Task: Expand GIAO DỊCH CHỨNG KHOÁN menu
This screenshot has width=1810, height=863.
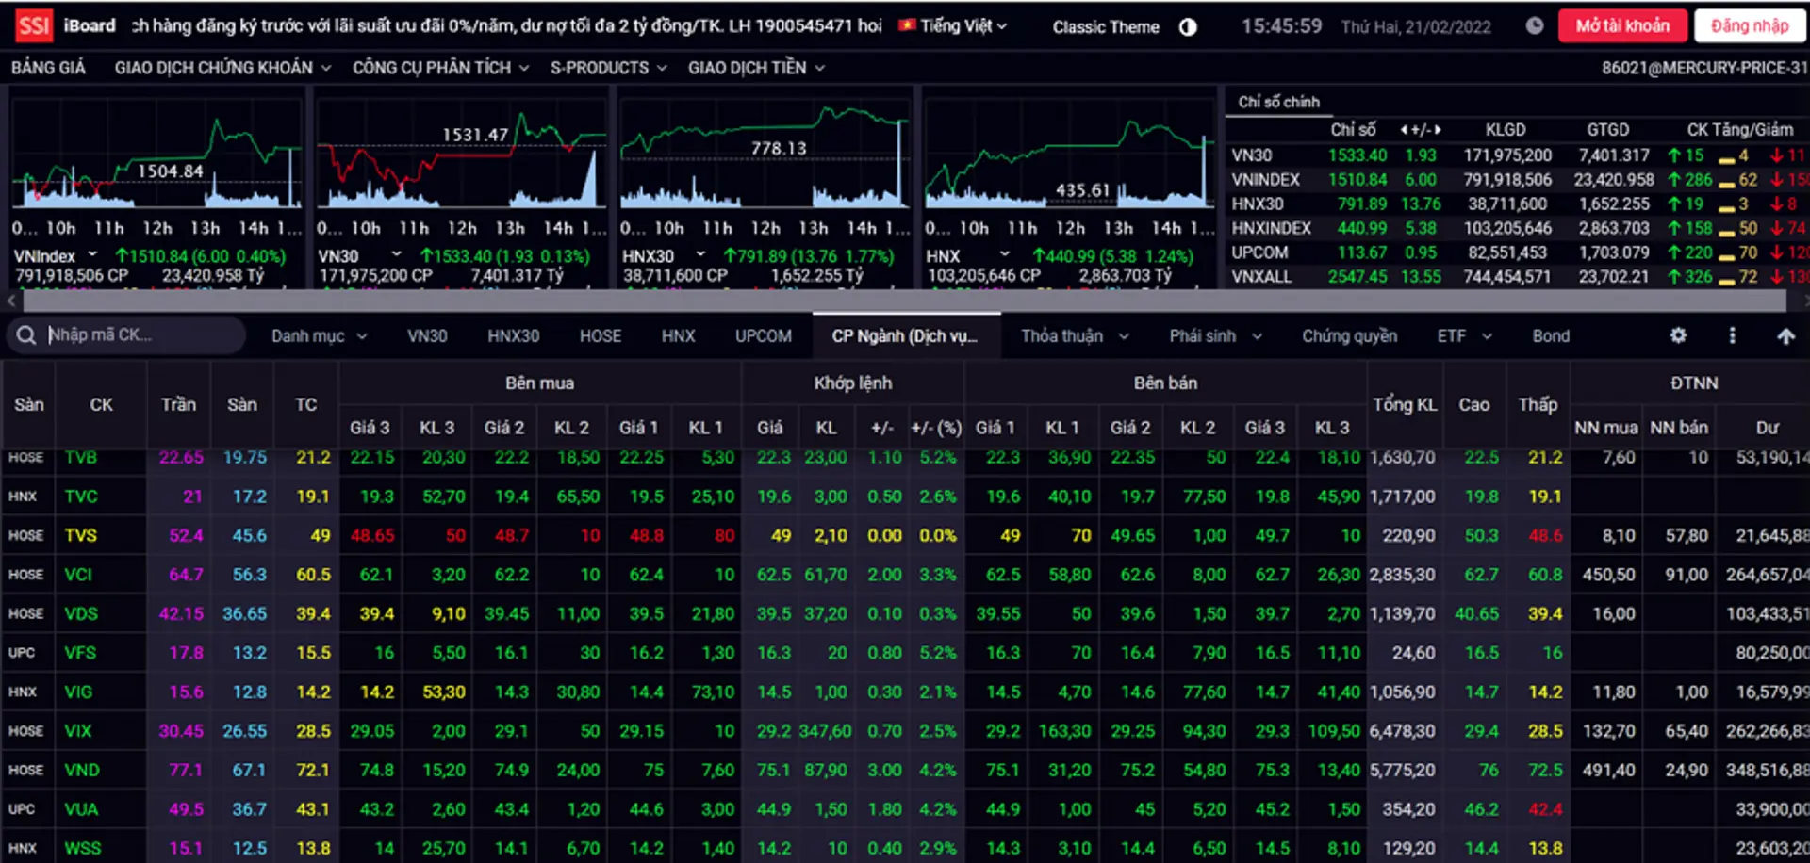Action: coord(222,68)
